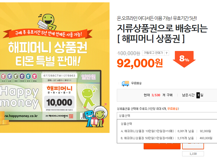Click the coupon-holding mascot at top

pos(48,22)
